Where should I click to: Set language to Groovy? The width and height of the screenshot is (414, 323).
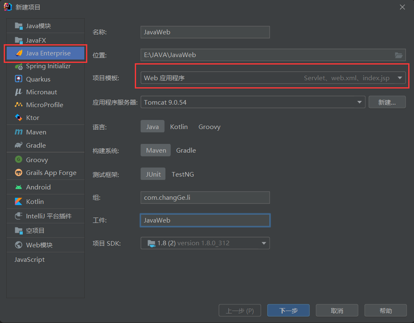pos(209,127)
